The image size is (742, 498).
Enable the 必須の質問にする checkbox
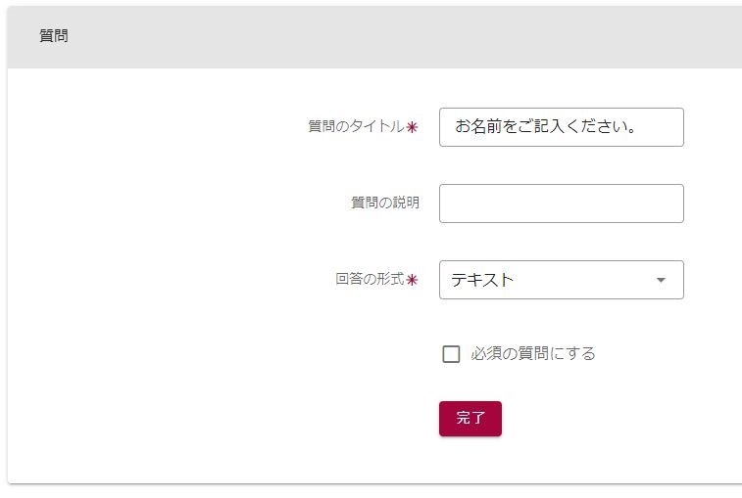451,354
